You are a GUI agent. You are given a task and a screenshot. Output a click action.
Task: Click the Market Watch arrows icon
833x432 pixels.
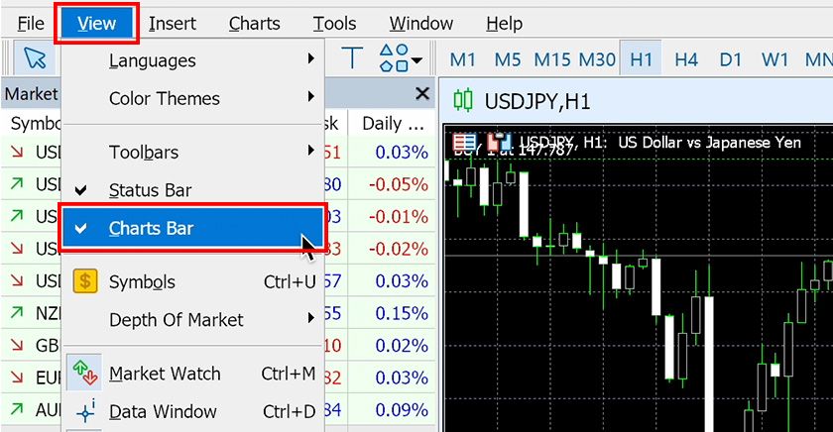[84, 375]
